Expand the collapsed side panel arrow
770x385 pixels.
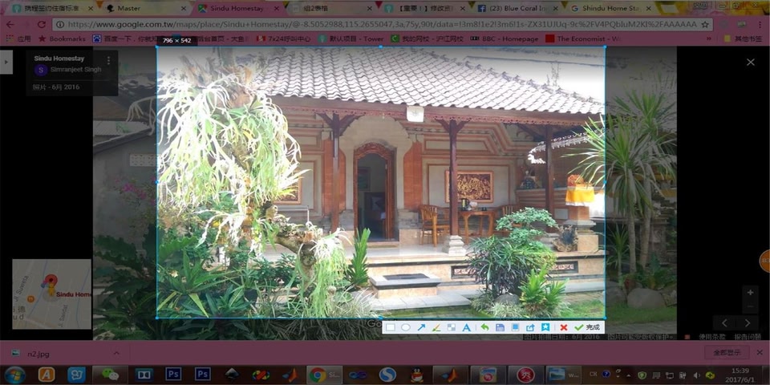coord(6,62)
